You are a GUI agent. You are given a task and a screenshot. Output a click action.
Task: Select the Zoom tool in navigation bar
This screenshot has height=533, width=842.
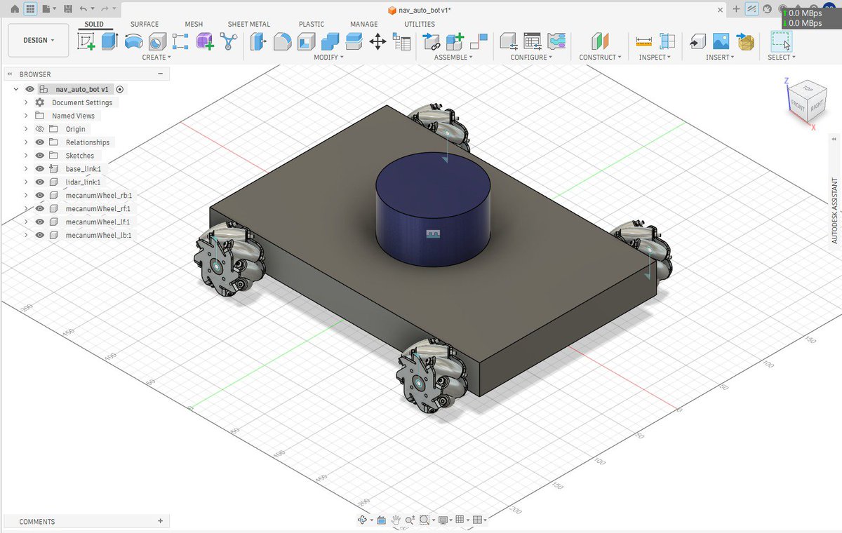(409, 520)
